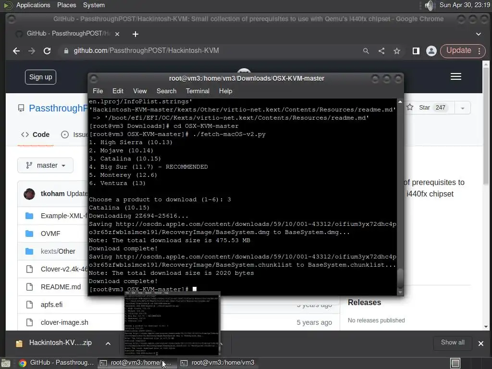492x369 pixels.
Task: Go back in Chrome browser
Action: [16, 51]
